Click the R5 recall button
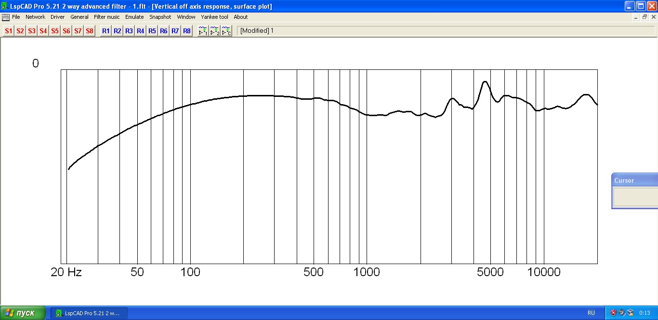 (x=152, y=31)
